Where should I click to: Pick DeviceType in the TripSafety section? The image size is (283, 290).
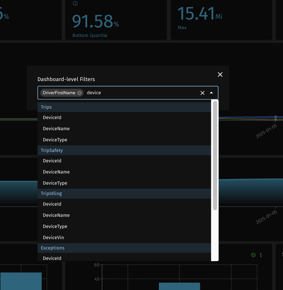click(55, 183)
